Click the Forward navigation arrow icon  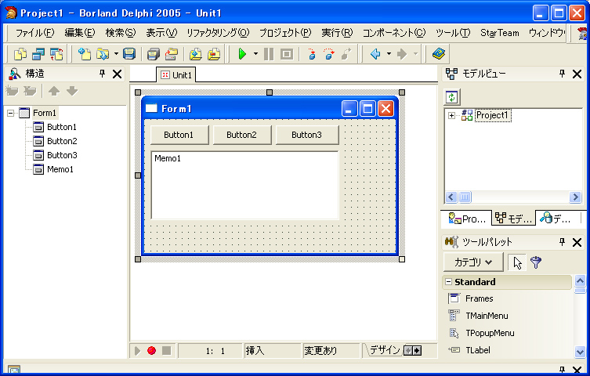pyautogui.click(x=402, y=54)
